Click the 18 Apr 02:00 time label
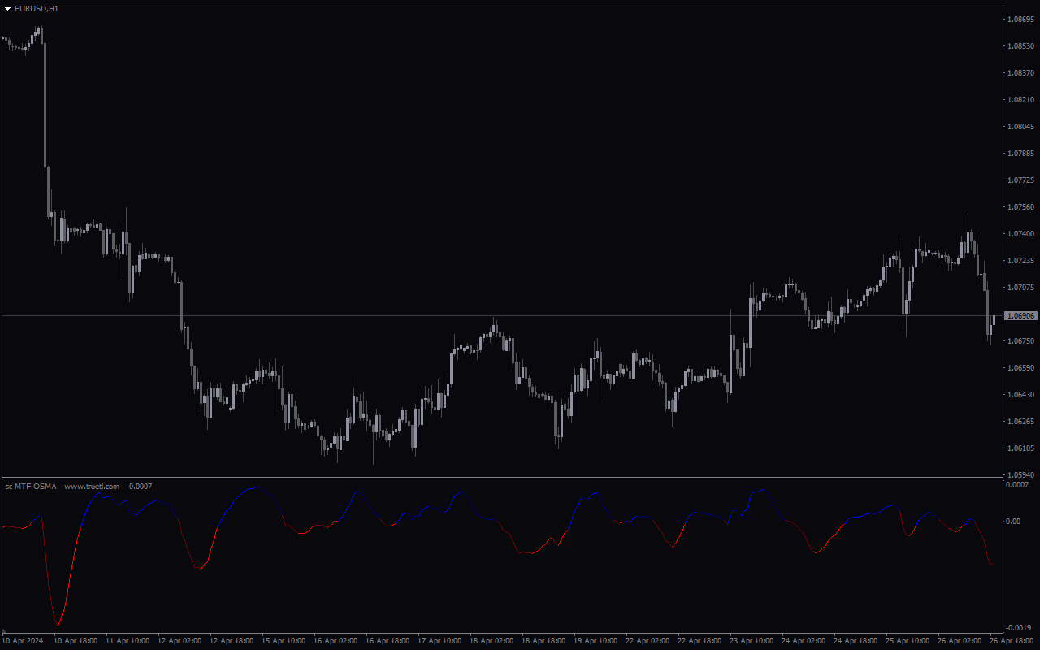Image resolution: width=1040 pixels, height=650 pixels. click(x=492, y=641)
